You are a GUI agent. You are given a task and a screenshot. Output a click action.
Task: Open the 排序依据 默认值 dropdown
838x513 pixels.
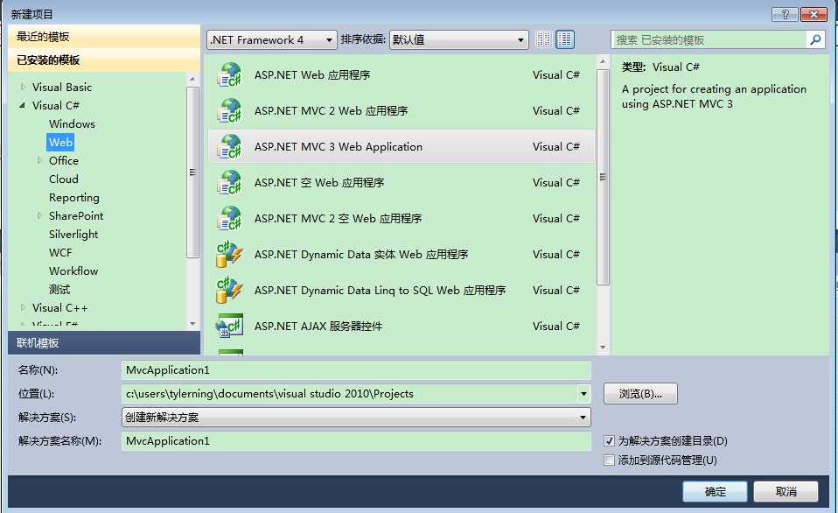tap(459, 39)
